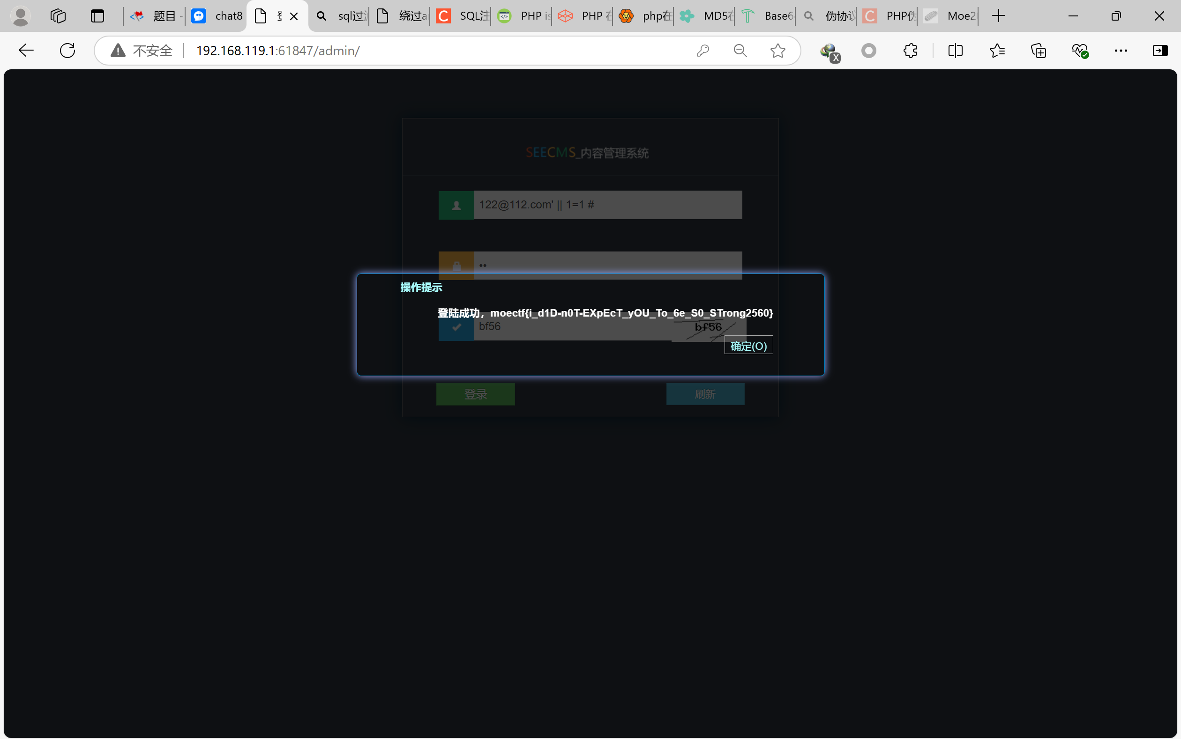Open the Workspaces icon
Viewport: 1181px width, 739px height.
point(58,16)
